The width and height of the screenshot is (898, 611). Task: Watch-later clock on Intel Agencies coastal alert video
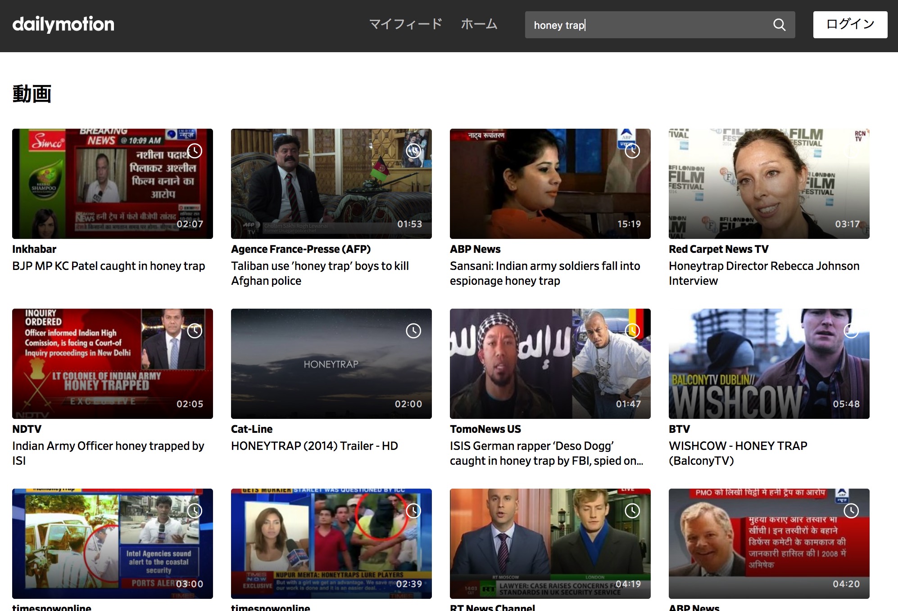[195, 511]
